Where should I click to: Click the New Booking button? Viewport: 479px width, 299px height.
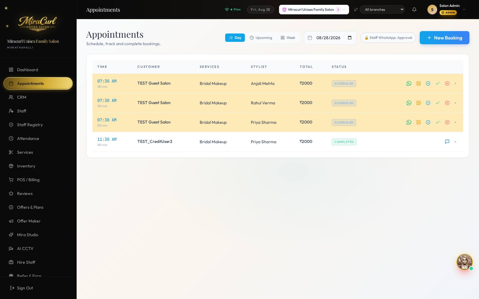[x=445, y=38]
